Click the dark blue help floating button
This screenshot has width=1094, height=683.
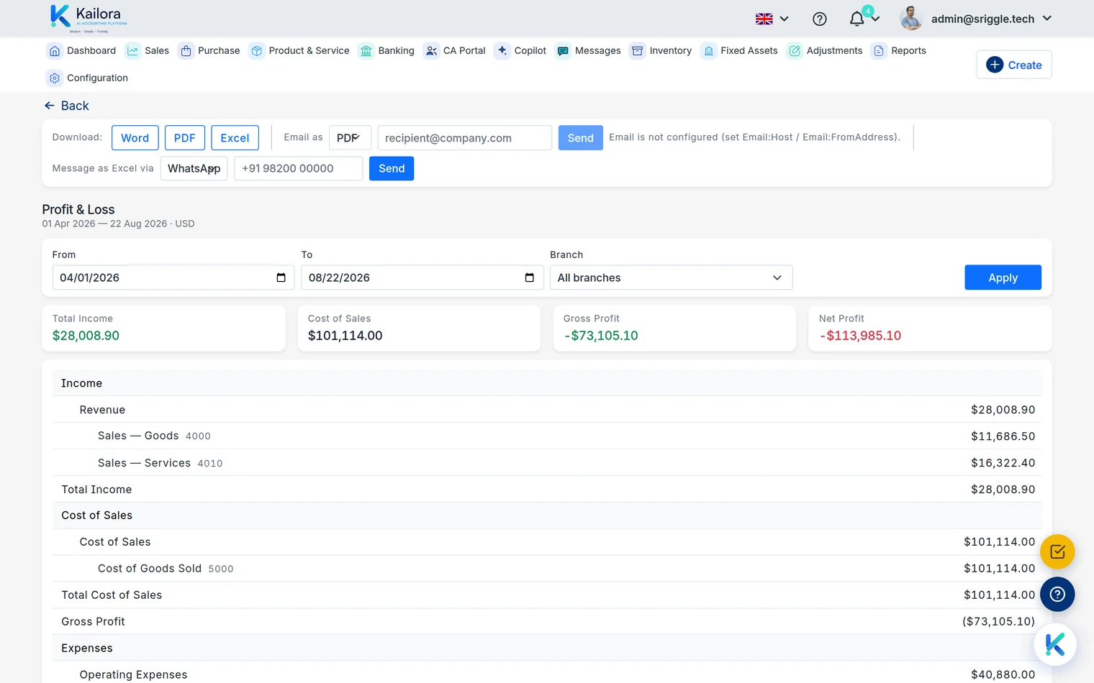[x=1057, y=595]
